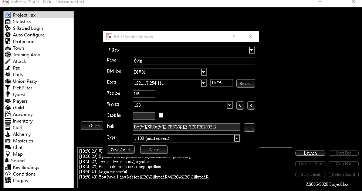Select Key Bindings in the sidebar
Screen dimensions: 362x191
26,167
